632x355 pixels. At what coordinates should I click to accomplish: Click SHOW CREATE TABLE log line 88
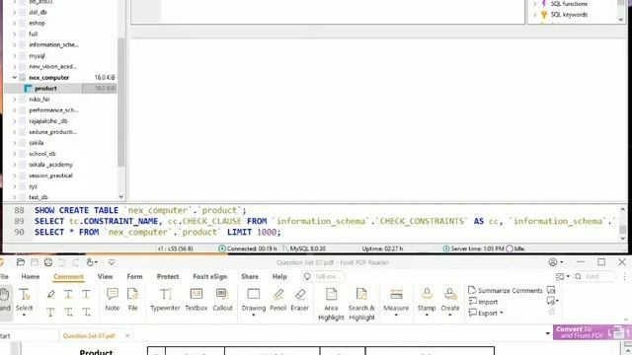(x=140, y=210)
